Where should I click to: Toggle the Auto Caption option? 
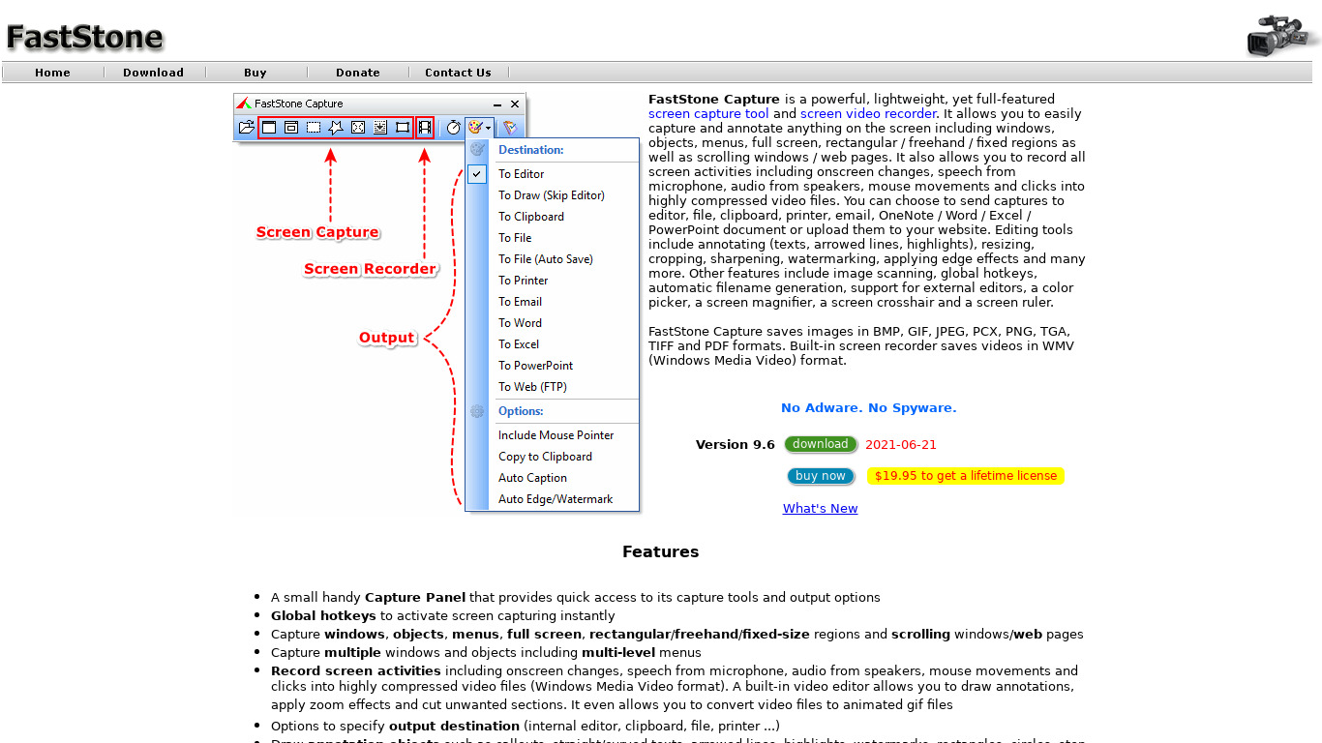tap(533, 478)
